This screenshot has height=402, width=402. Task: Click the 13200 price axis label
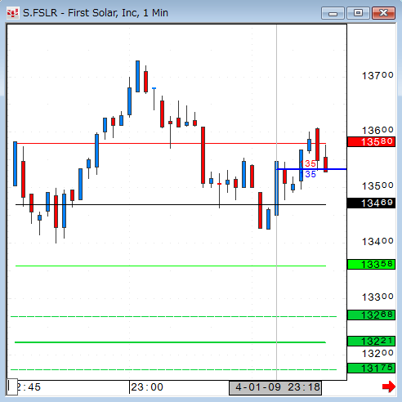(377, 354)
